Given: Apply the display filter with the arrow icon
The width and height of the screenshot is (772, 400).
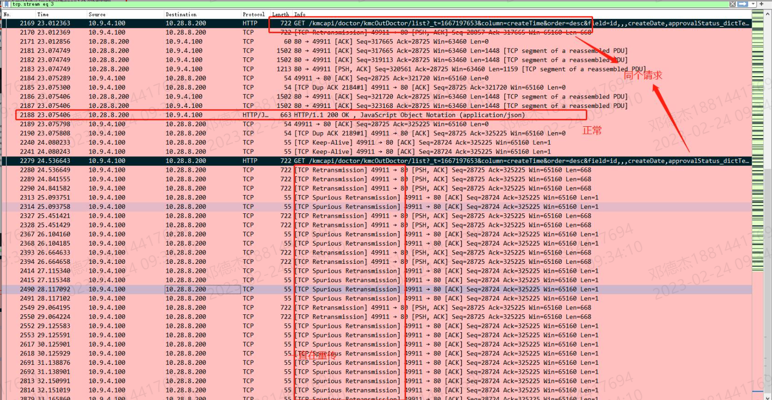Looking at the screenshot, I should (742, 4).
